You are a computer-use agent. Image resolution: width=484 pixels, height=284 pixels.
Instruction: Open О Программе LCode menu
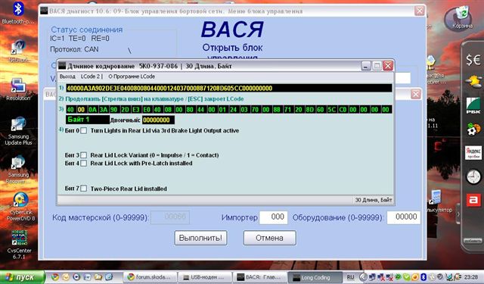click(x=132, y=76)
